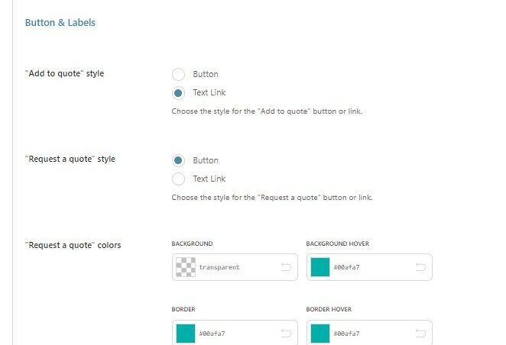The width and height of the screenshot is (506, 345).
Task: Reset the Background color to default
Action: coord(286,267)
